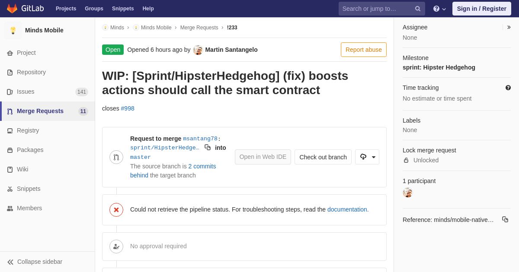Viewport: 519px width, 272px height.
Task: Copy the source branch name icon
Action: click(208, 147)
